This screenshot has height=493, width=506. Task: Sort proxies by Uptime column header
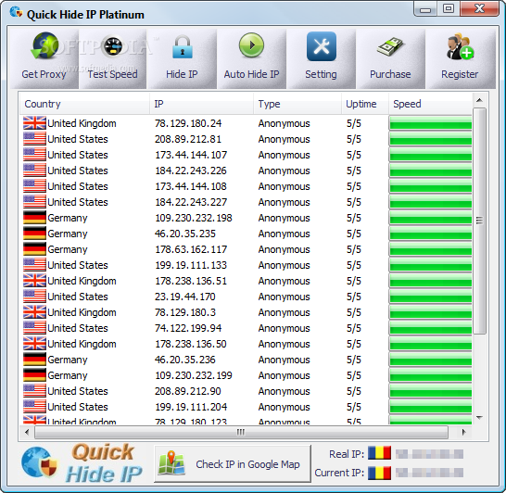pyautogui.click(x=365, y=104)
